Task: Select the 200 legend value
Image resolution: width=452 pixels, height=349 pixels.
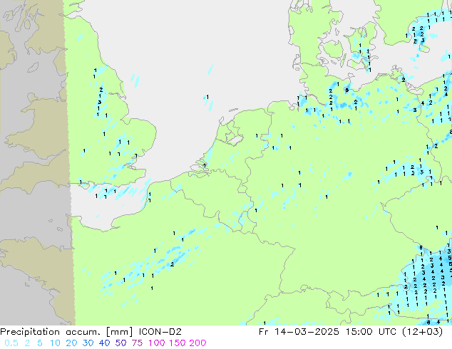Action: click(197, 343)
